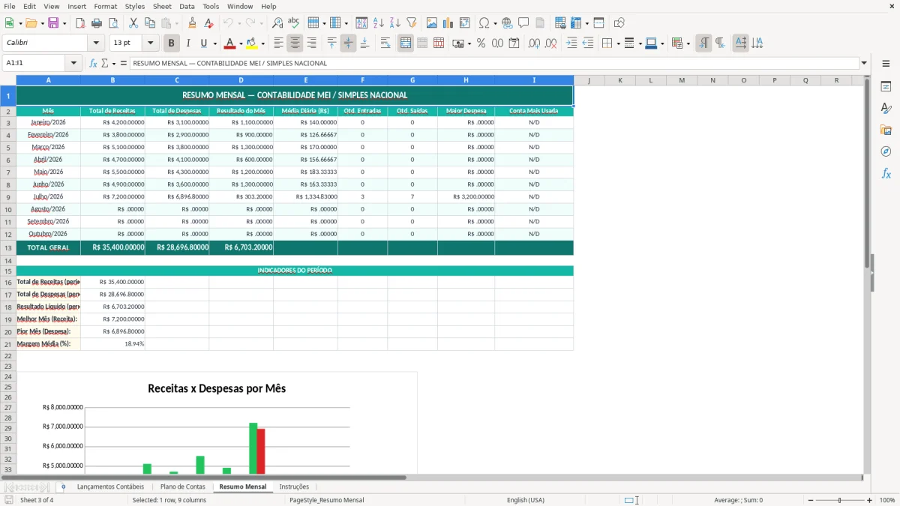Viewport: 900px width, 506px height.
Task: Adjust the zoom slider handle
Action: [x=840, y=500]
